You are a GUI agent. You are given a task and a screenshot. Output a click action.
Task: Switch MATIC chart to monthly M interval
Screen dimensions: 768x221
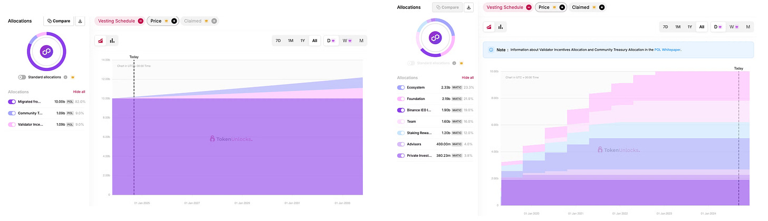pyautogui.click(x=748, y=27)
